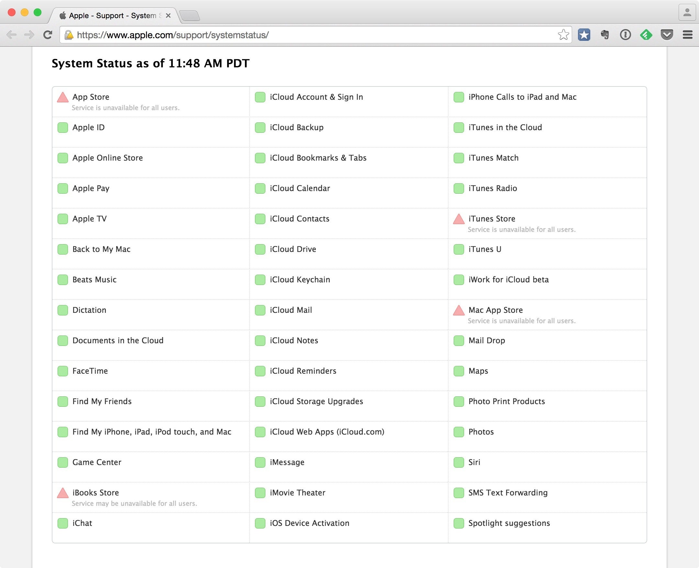Open a new tab
Image resolution: width=699 pixels, height=568 pixels.
pos(190,15)
